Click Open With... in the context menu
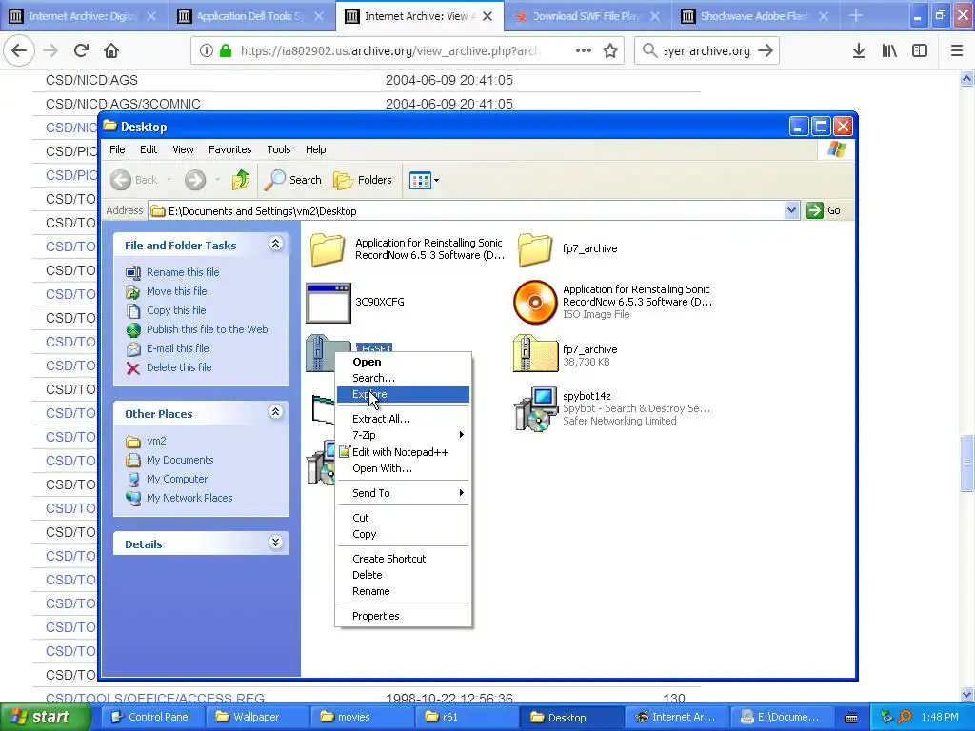The width and height of the screenshot is (975, 731). [x=403, y=468]
